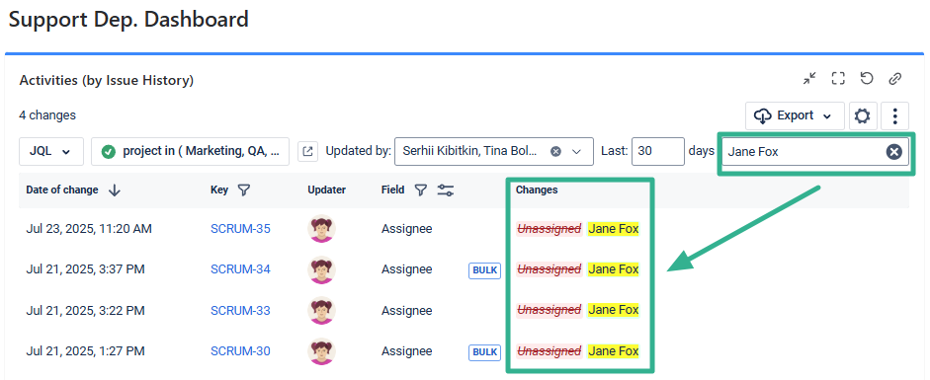
Task: Clear selected Updated by users
Action: click(555, 152)
